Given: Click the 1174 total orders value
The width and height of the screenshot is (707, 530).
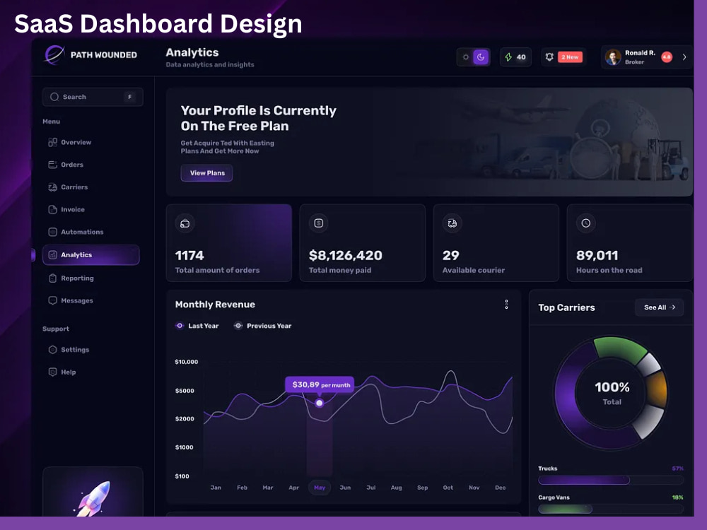Looking at the screenshot, I should (x=189, y=256).
